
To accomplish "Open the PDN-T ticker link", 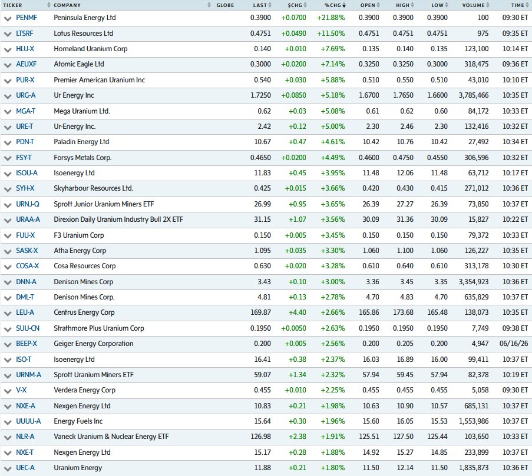I will coord(25,142).
